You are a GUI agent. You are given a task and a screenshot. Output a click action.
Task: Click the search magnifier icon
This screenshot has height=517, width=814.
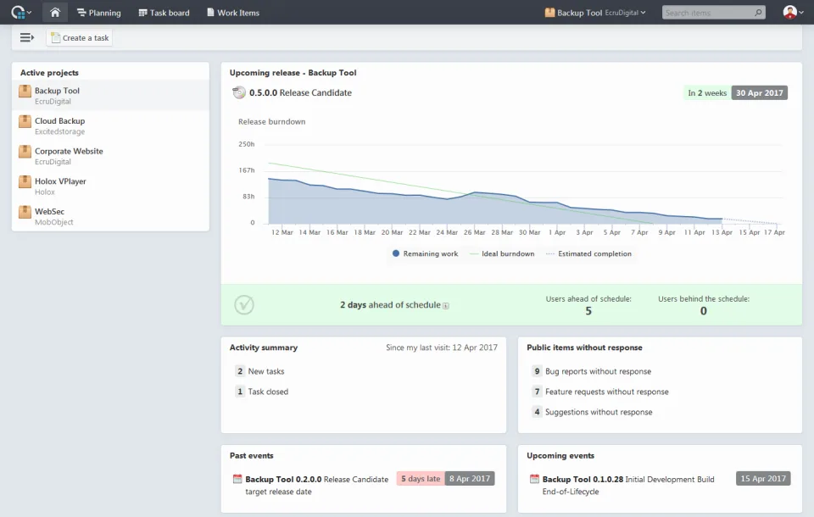click(x=758, y=13)
